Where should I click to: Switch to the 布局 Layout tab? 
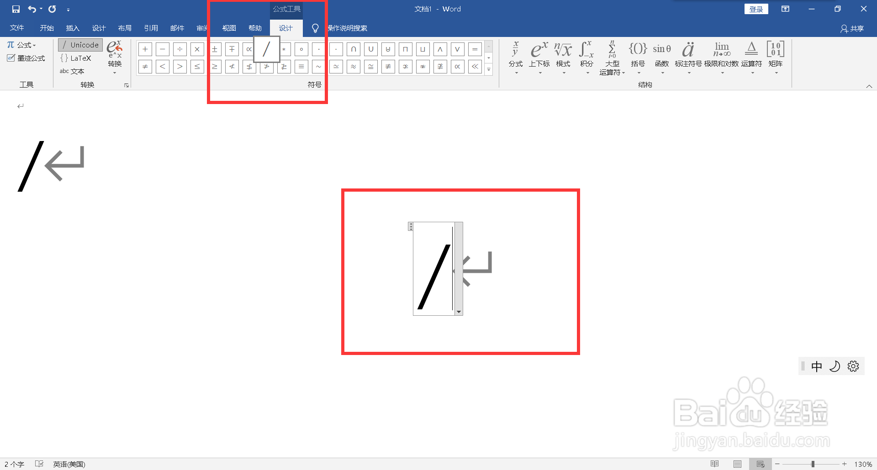click(x=125, y=28)
